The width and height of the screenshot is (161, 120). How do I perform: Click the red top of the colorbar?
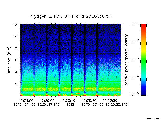click(x=143, y=27)
